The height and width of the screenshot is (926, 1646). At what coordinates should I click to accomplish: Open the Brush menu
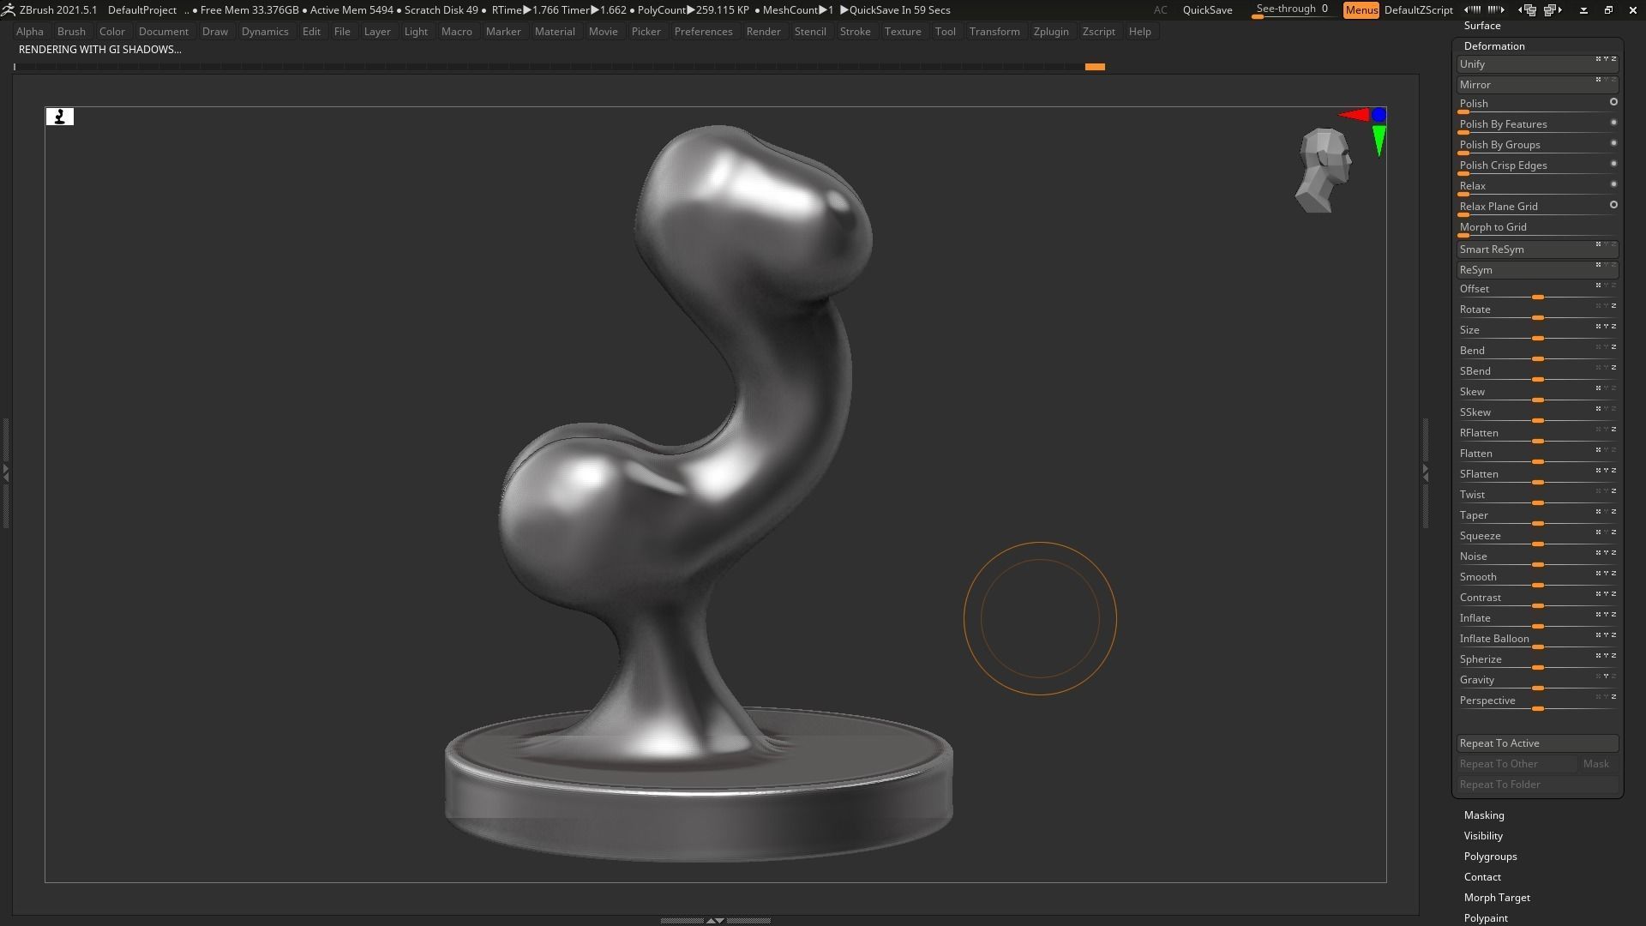[x=71, y=32]
